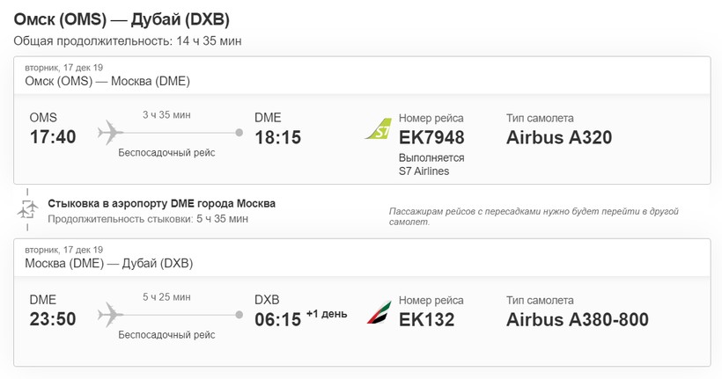Image resolution: width=722 pixels, height=379 pixels.
Task: Click the Airbus A380-800 aircraft type
Action: pyautogui.click(x=578, y=319)
